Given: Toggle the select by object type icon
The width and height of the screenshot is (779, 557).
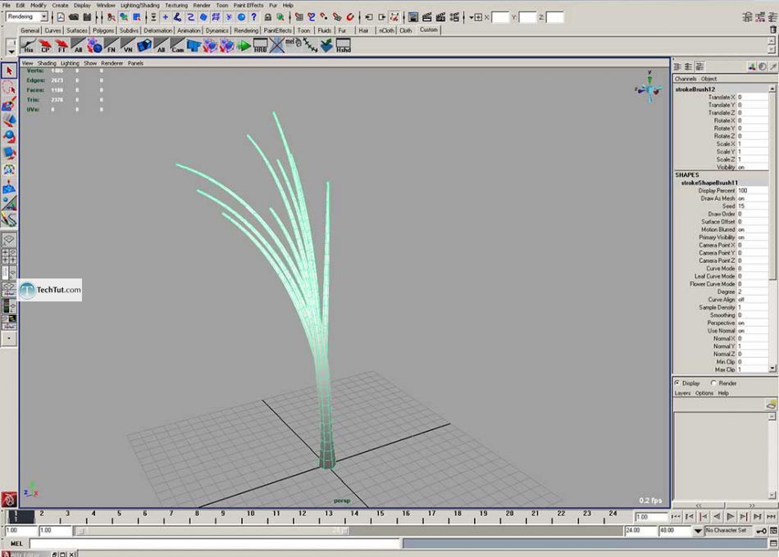Looking at the screenshot, I should (124, 17).
